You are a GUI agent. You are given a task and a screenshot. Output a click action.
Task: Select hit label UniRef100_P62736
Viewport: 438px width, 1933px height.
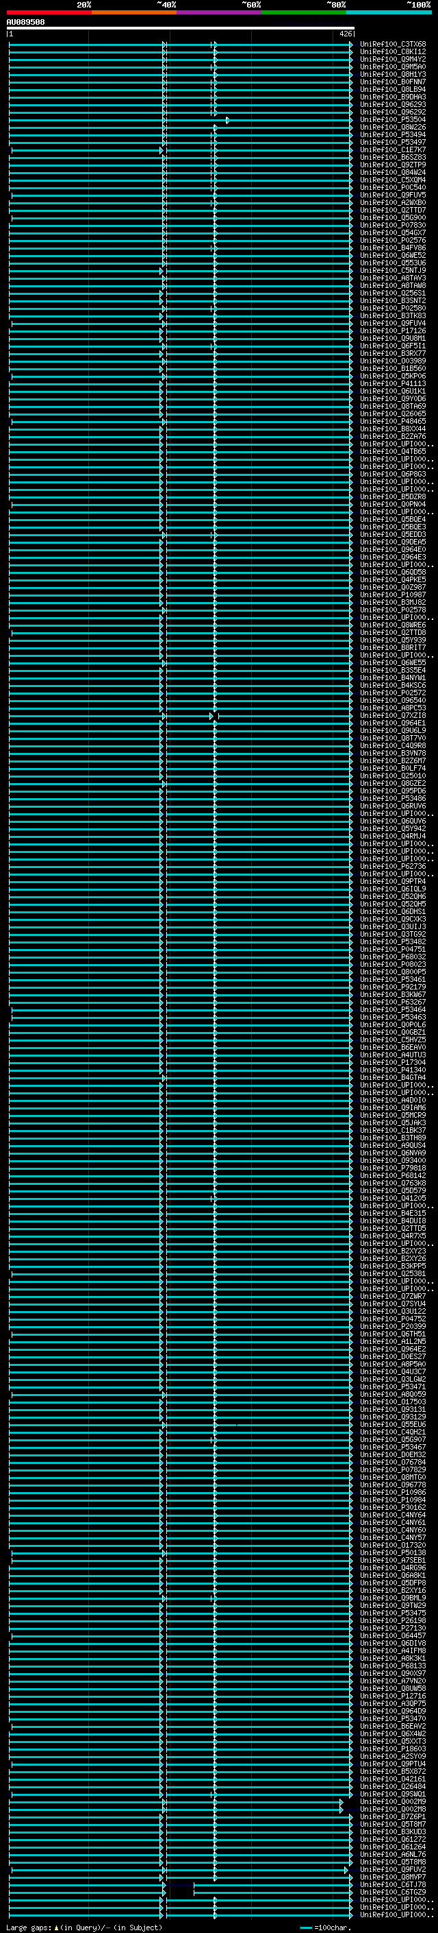coord(393,867)
